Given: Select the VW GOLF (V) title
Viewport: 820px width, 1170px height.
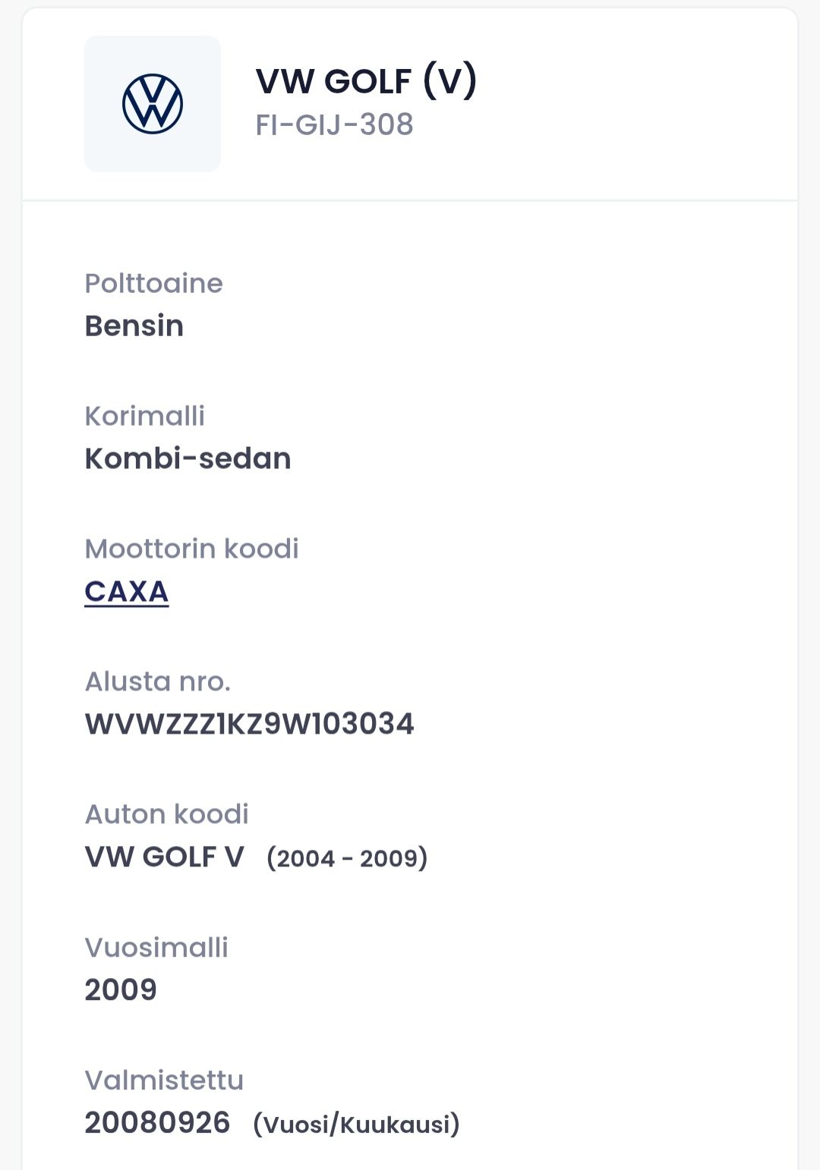Looking at the screenshot, I should coord(366,80).
